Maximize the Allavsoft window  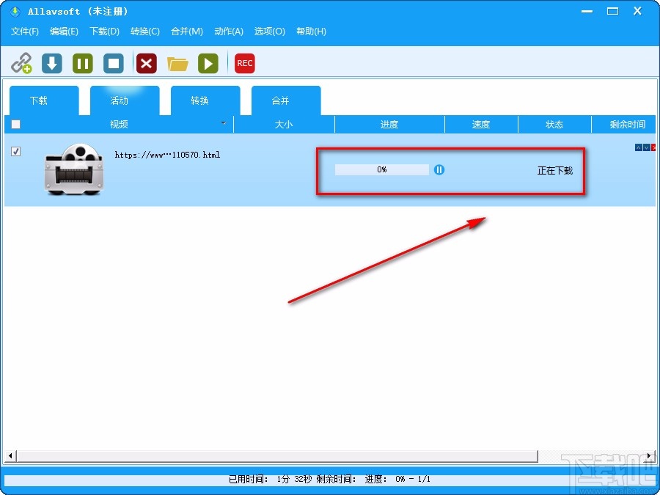(x=612, y=11)
